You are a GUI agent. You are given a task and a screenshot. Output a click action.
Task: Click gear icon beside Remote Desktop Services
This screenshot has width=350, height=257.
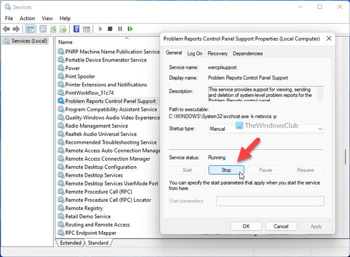pos(61,175)
